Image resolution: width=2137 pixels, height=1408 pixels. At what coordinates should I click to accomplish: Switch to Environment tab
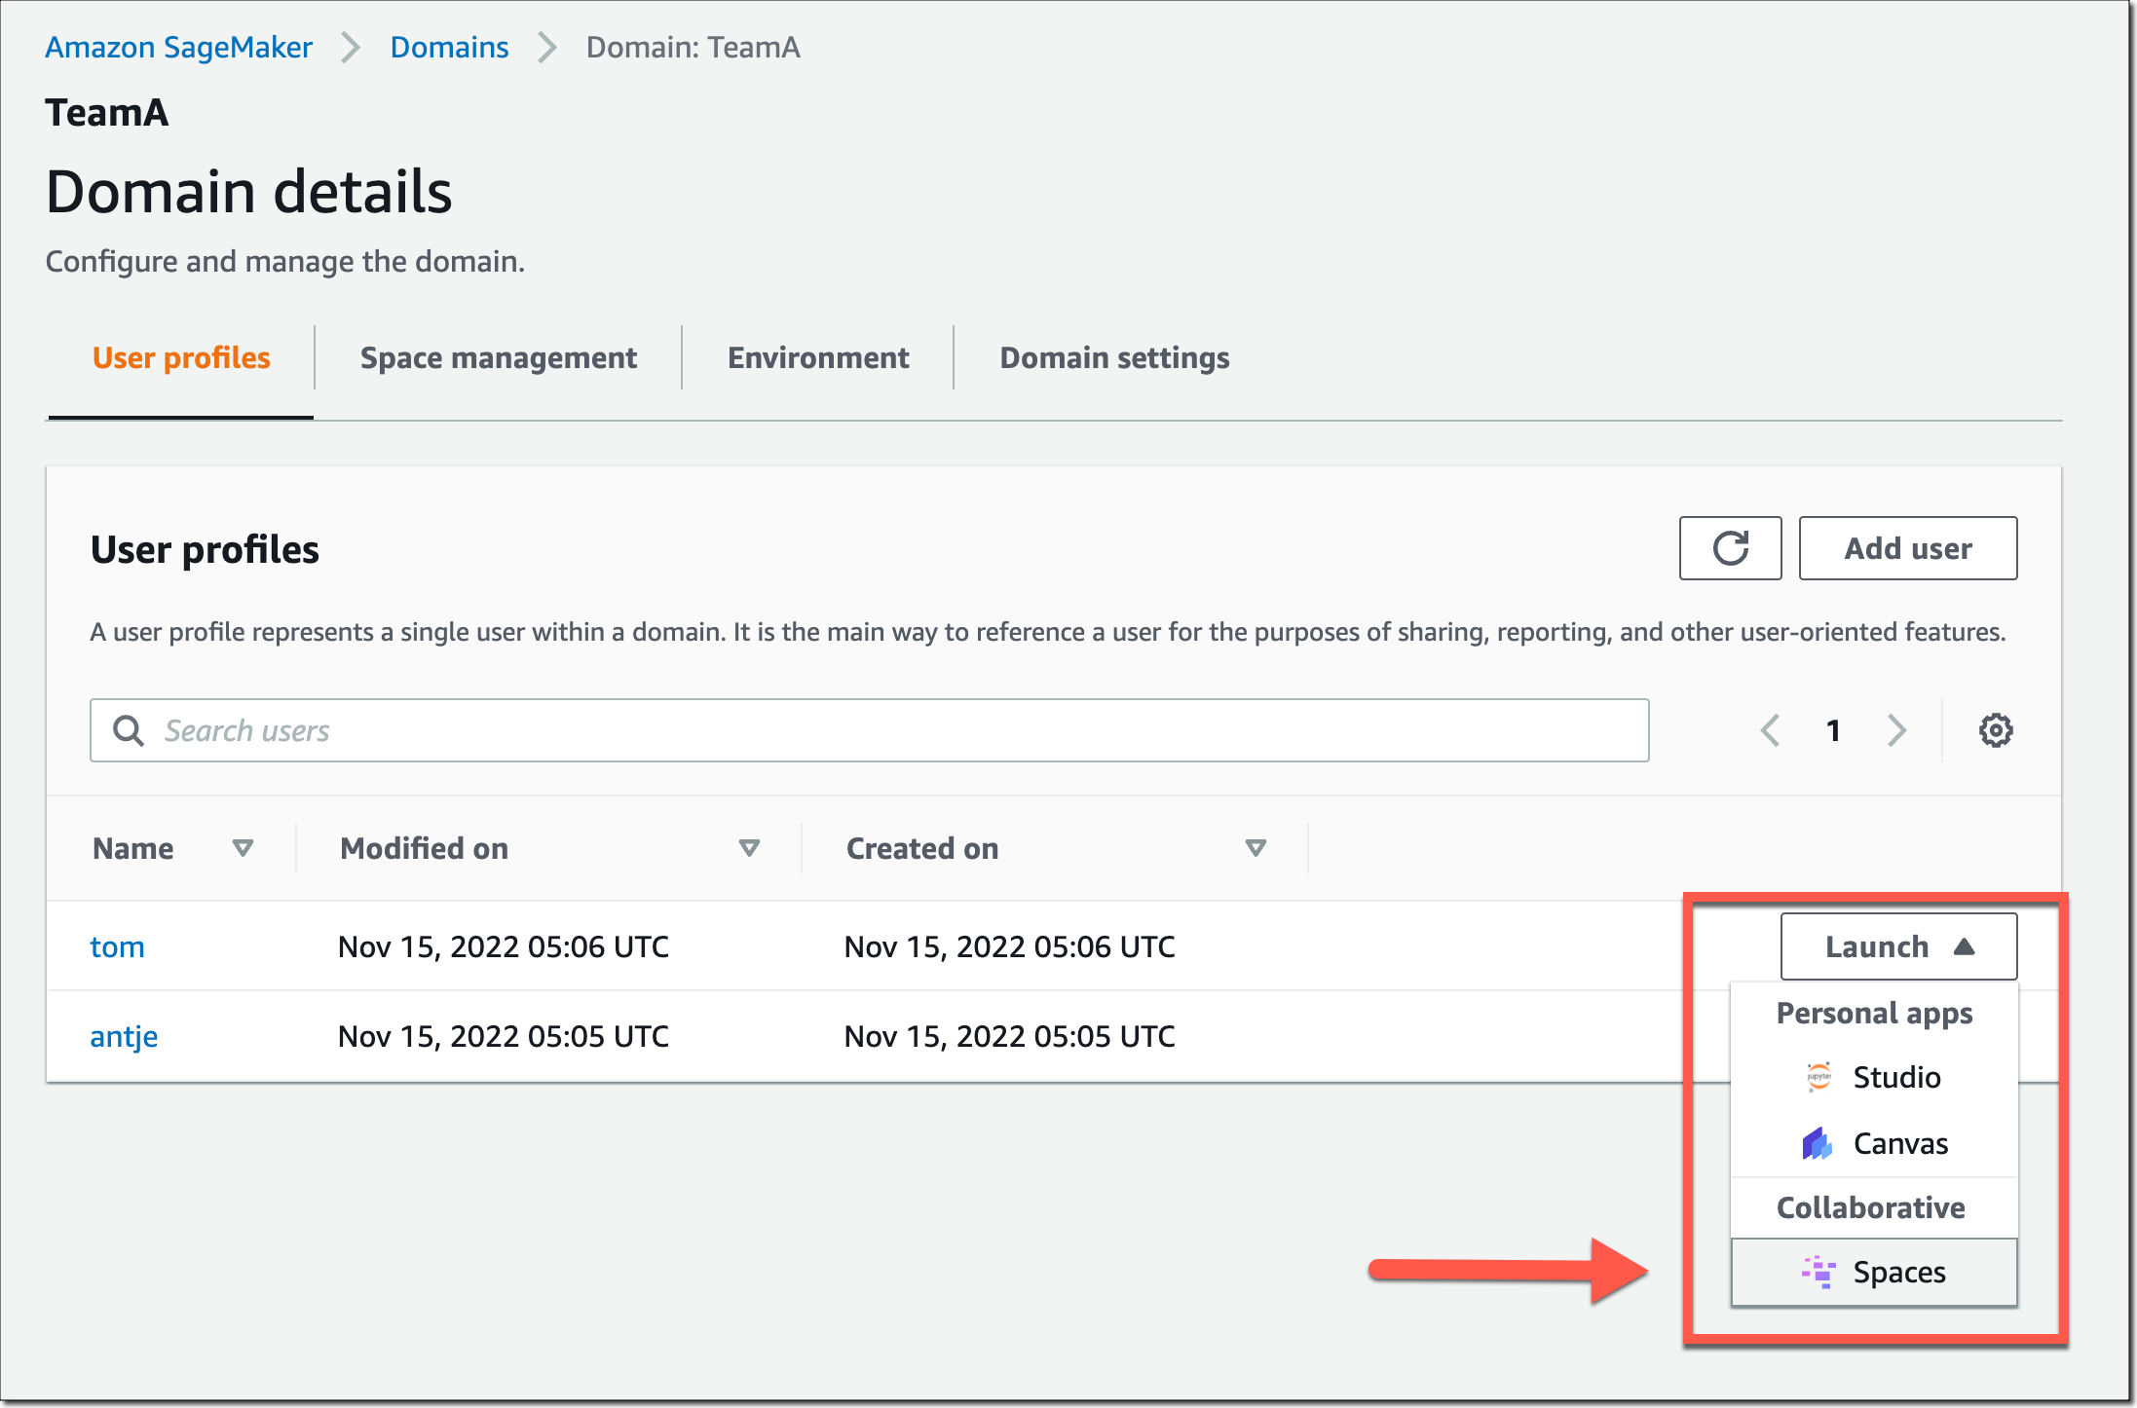point(817,357)
